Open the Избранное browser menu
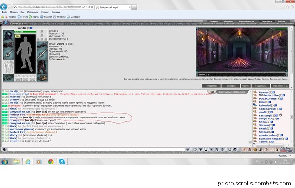The image size is (295, 188). click(x=32, y=12)
